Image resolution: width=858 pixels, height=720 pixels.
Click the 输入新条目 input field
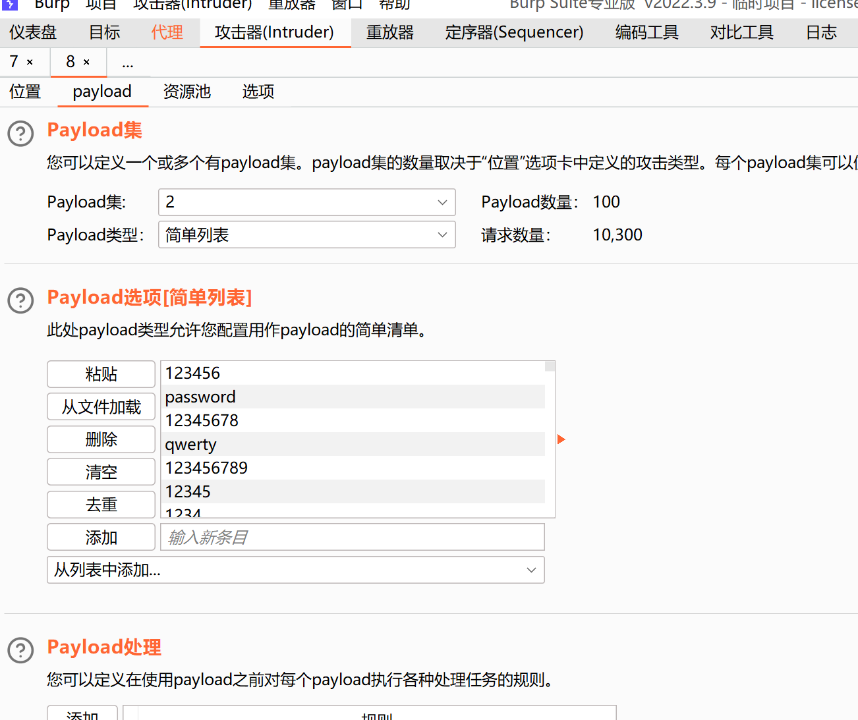(x=353, y=537)
